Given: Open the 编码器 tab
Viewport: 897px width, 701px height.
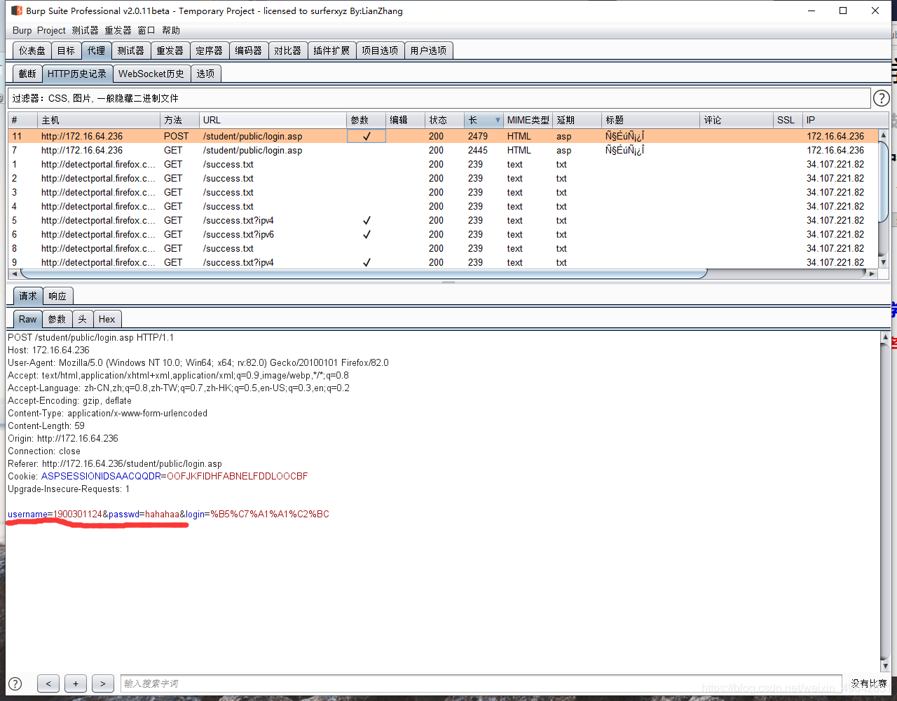Looking at the screenshot, I should pos(248,50).
